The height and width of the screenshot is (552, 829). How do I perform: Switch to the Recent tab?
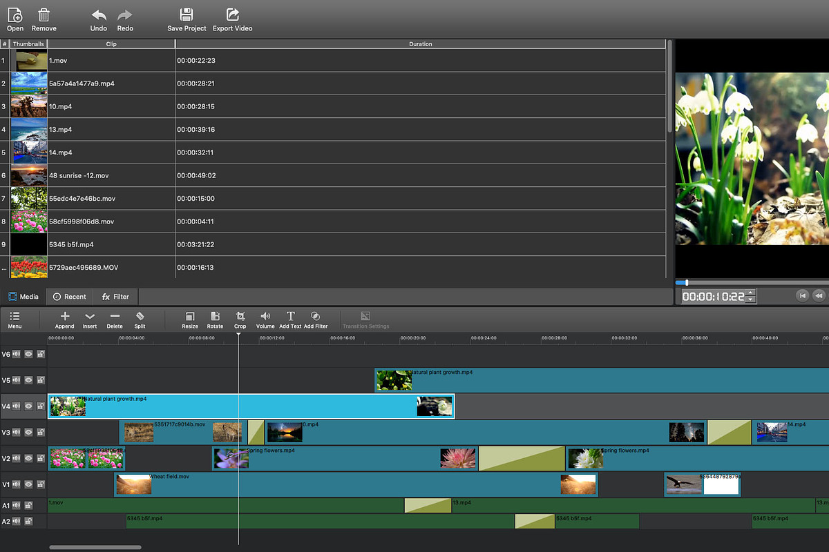click(70, 297)
